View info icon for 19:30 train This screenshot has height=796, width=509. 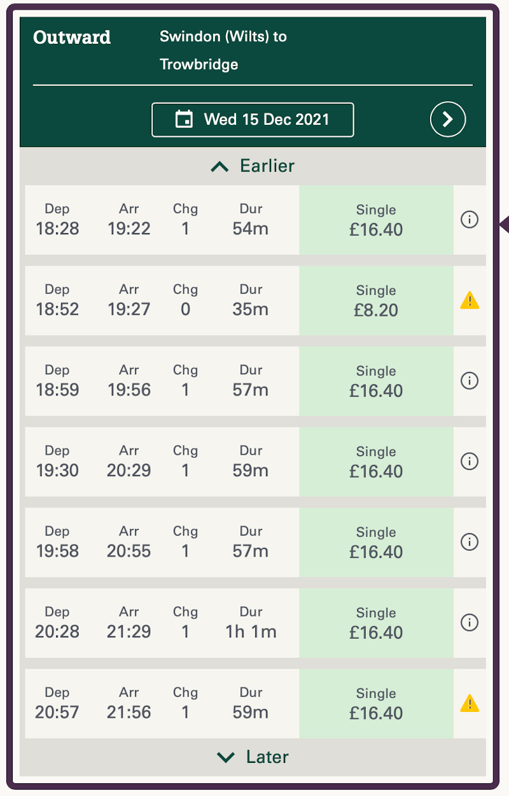pos(469,461)
